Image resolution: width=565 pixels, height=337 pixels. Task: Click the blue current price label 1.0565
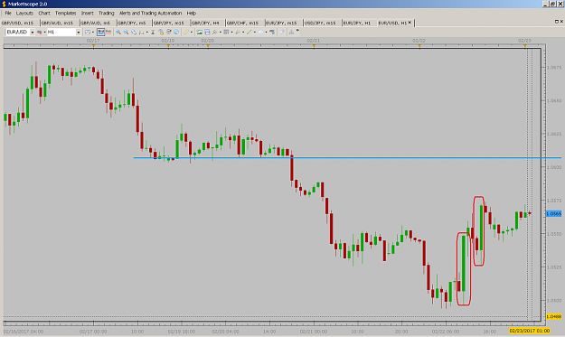click(x=554, y=213)
